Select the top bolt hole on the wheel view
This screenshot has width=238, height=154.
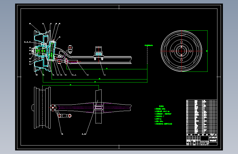(x=181, y=42)
